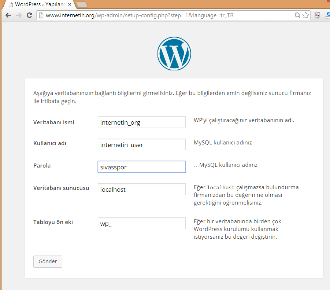Click the Parola input containing sivasspor
This screenshot has height=290, width=330.
(x=142, y=167)
